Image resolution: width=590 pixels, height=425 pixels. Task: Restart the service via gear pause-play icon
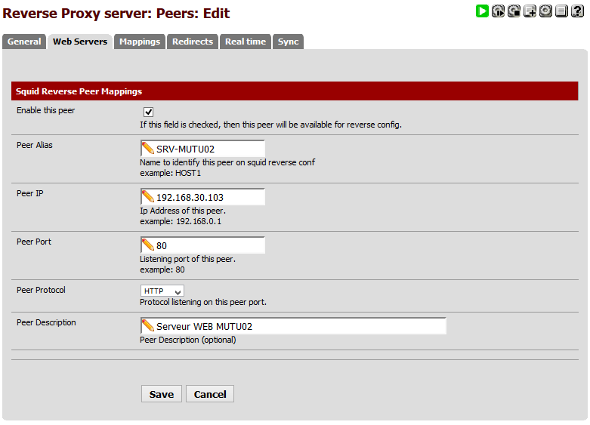498,11
